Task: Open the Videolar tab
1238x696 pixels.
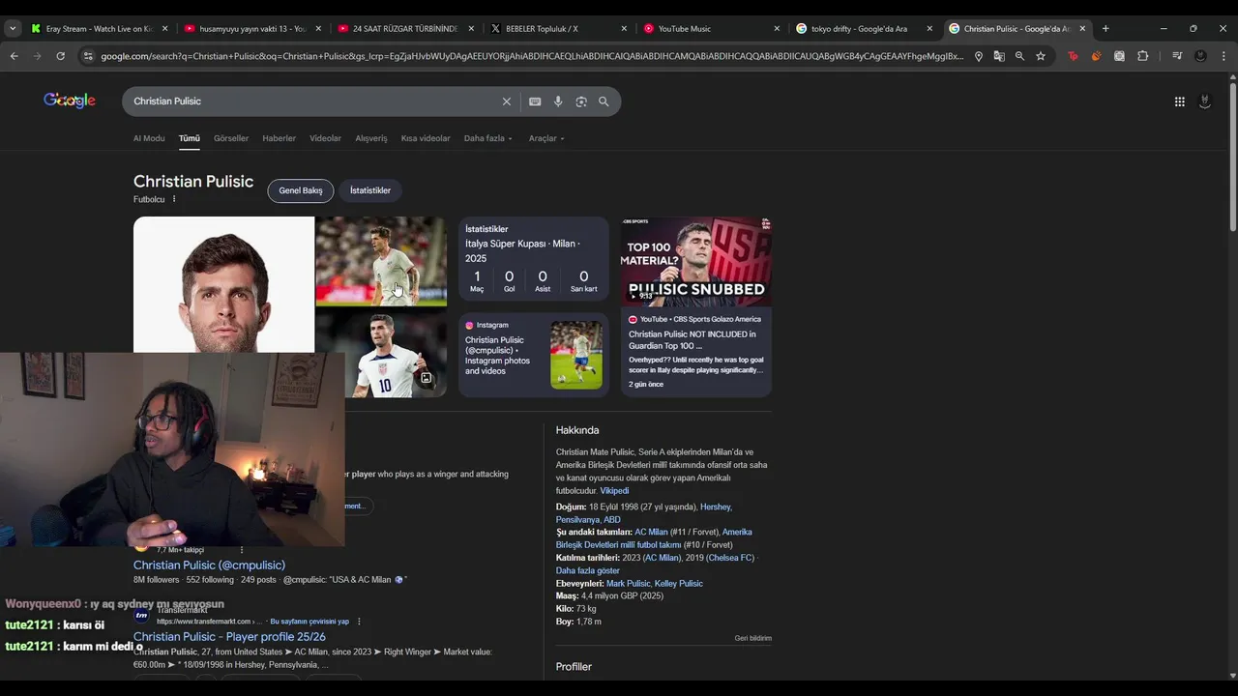Action: [325, 138]
